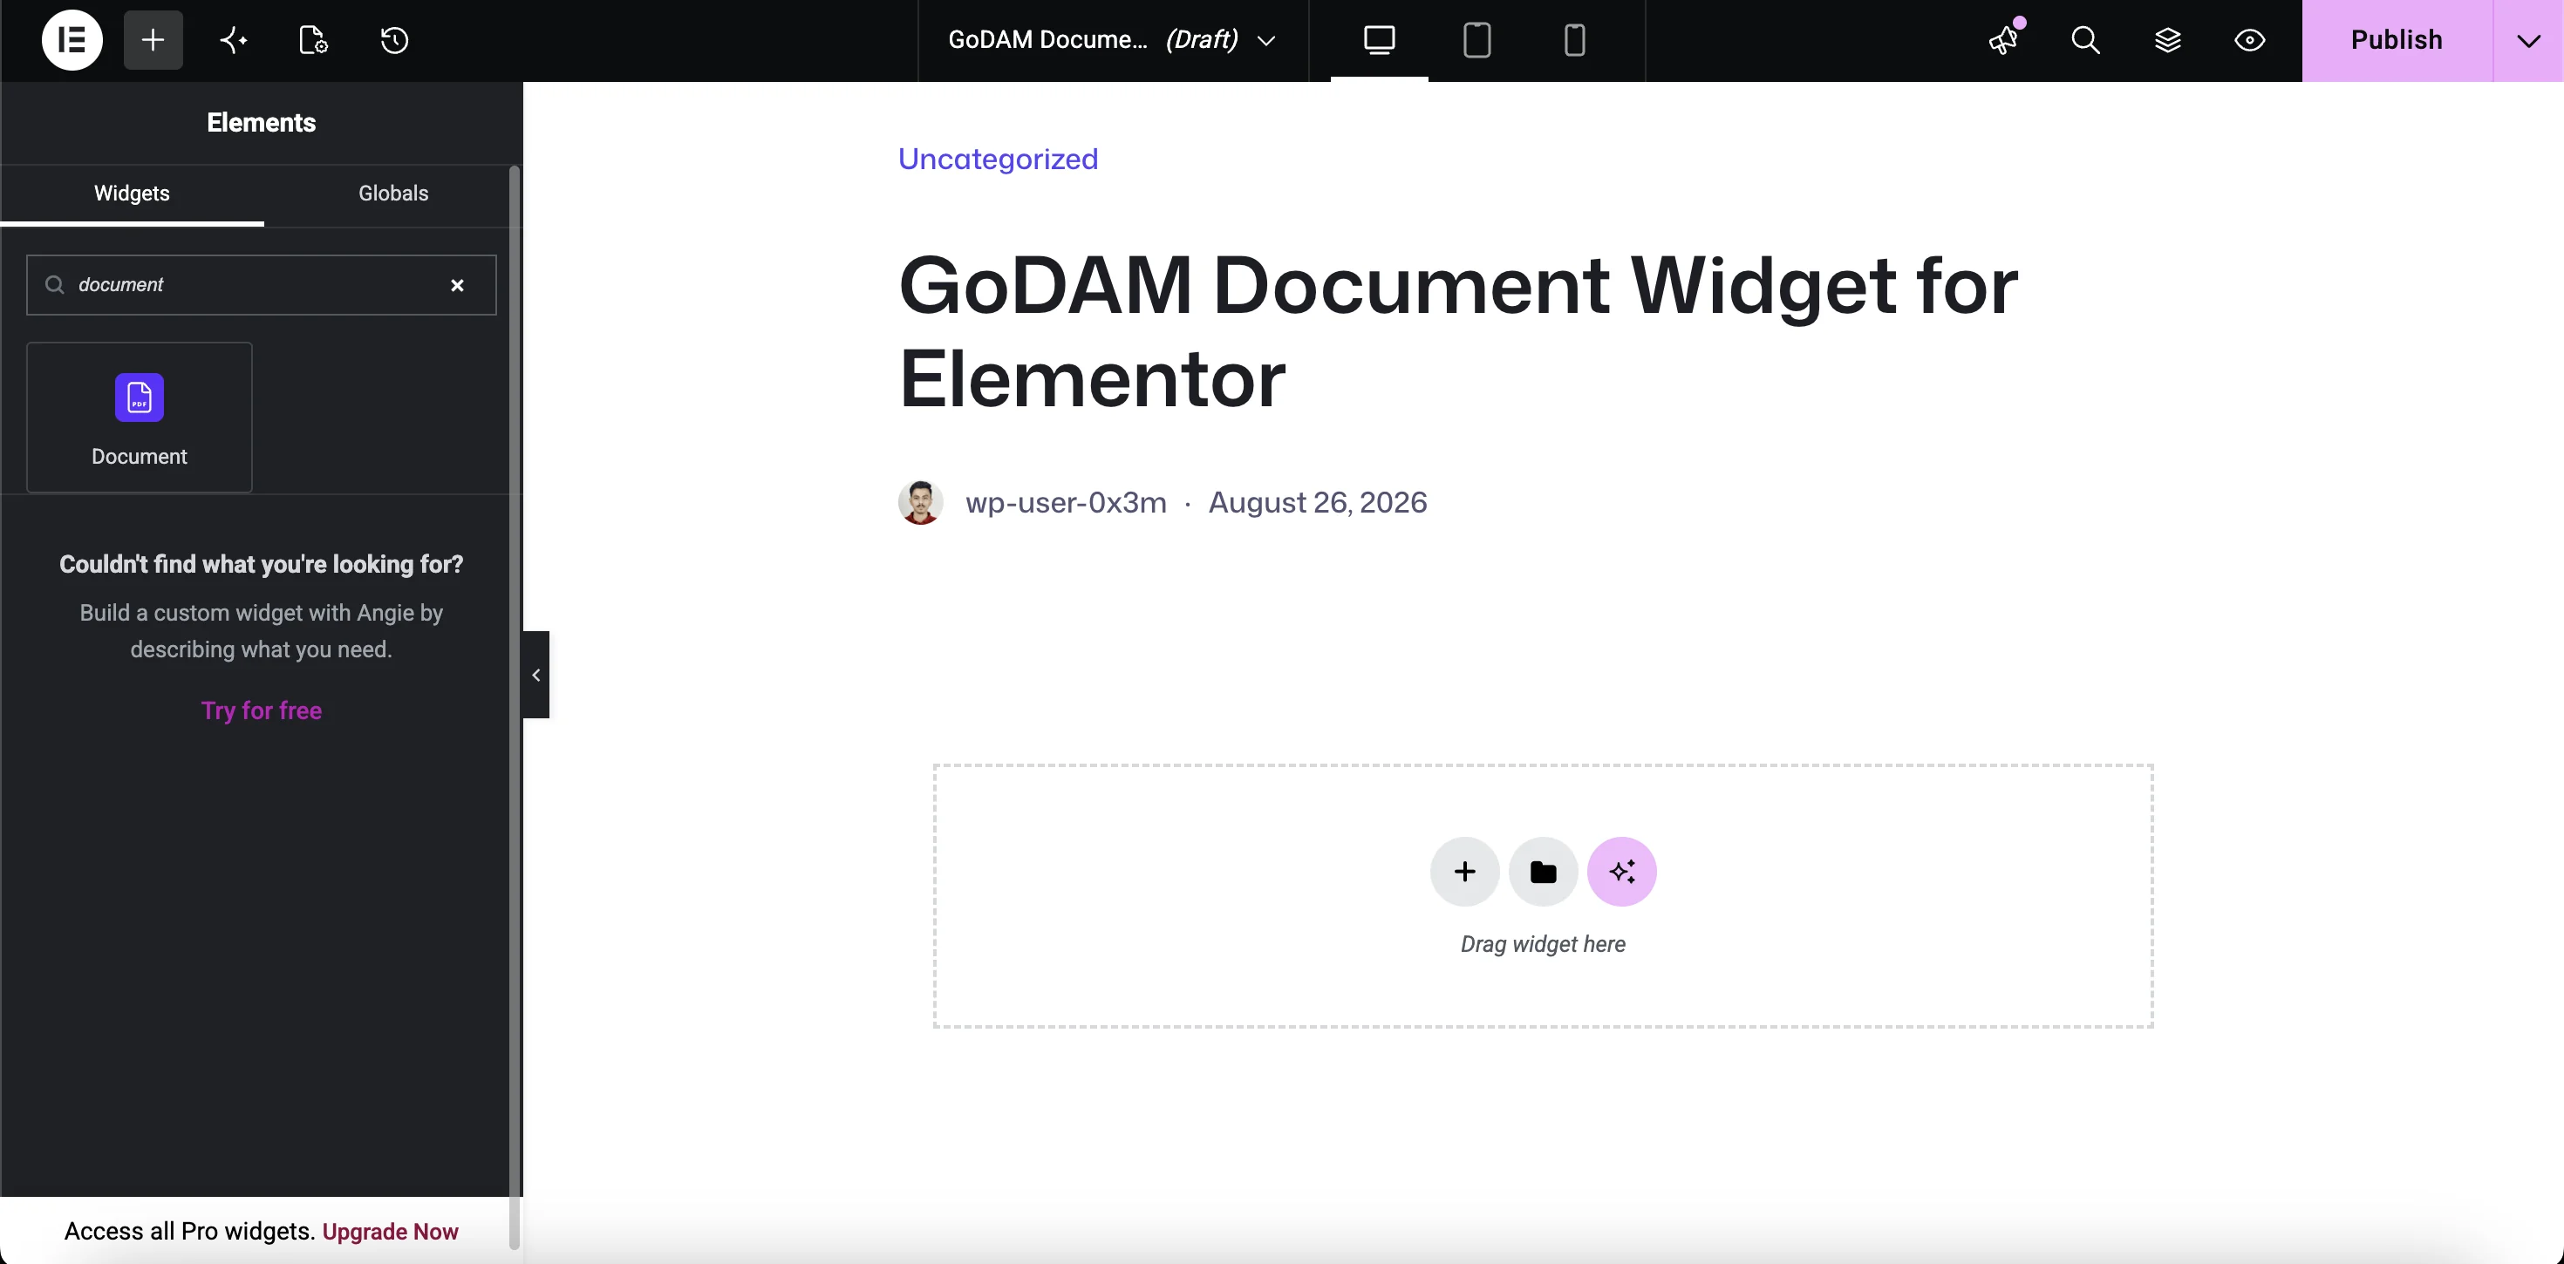2564x1264 pixels.
Task: Click the Add Element plus button
Action: (153, 40)
